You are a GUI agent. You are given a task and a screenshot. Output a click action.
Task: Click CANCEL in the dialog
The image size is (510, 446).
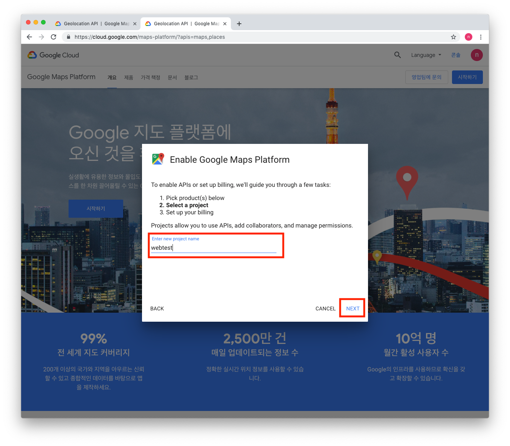pyautogui.click(x=325, y=309)
